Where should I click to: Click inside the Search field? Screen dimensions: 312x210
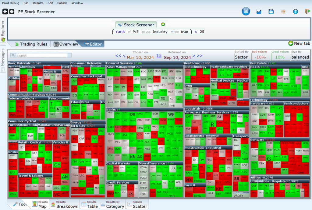point(41,56)
